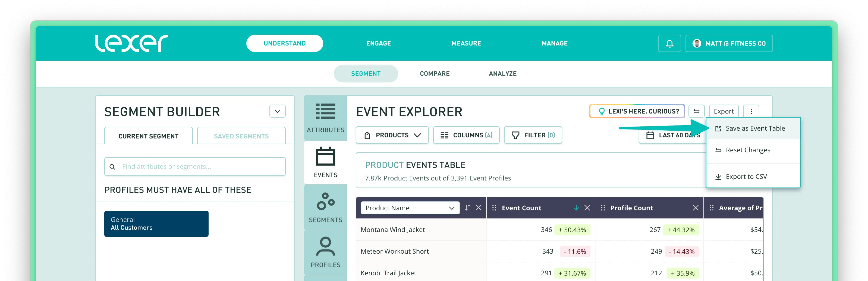This screenshot has width=868, height=281.
Task: Click the Event Count descending sort arrow
Action: point(576,208)
